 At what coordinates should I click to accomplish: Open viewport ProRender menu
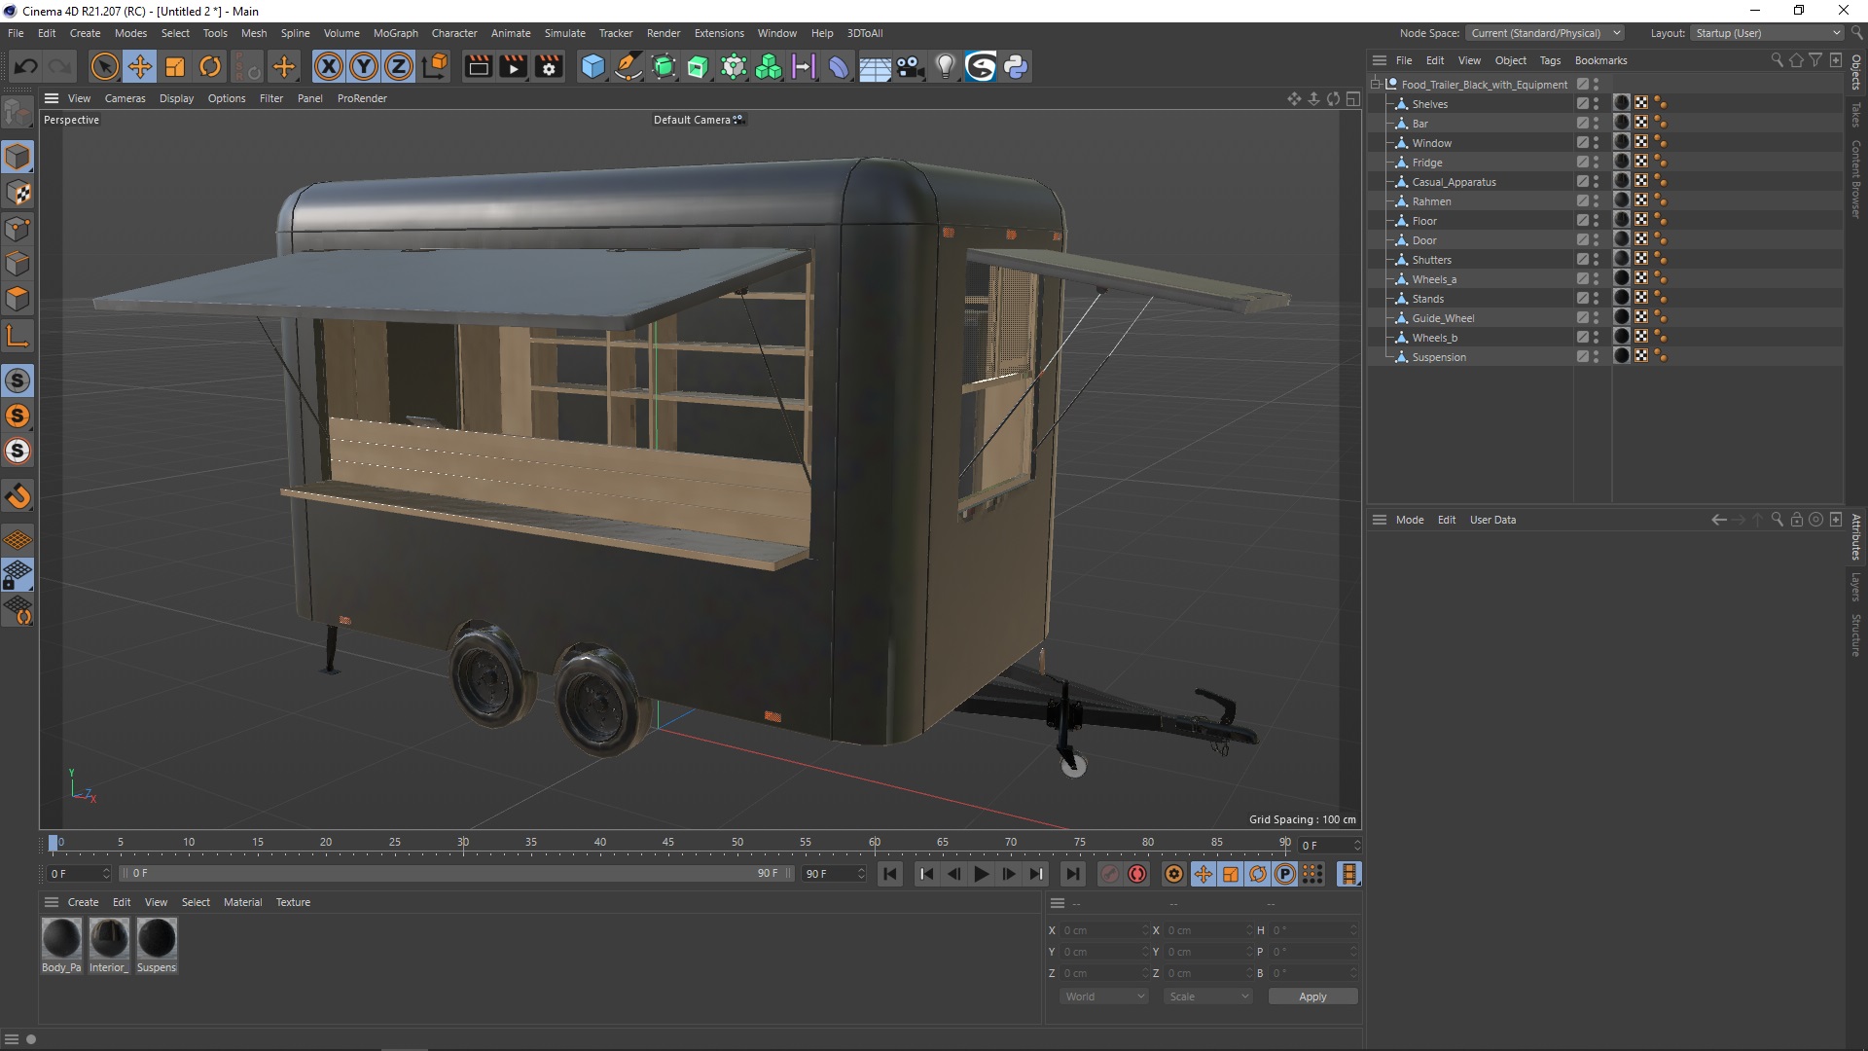[x=362, y=98]
